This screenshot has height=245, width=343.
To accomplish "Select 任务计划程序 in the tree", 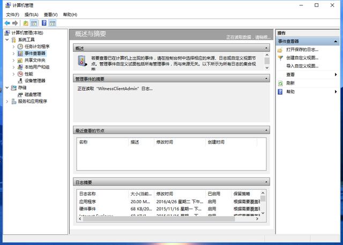I will point(36,47).
